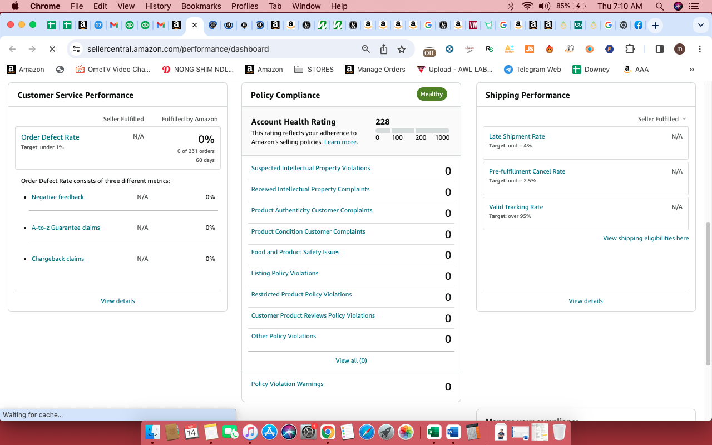Go back to the previous page
This screenshot has width=712, height=445.
coord(13,49)
